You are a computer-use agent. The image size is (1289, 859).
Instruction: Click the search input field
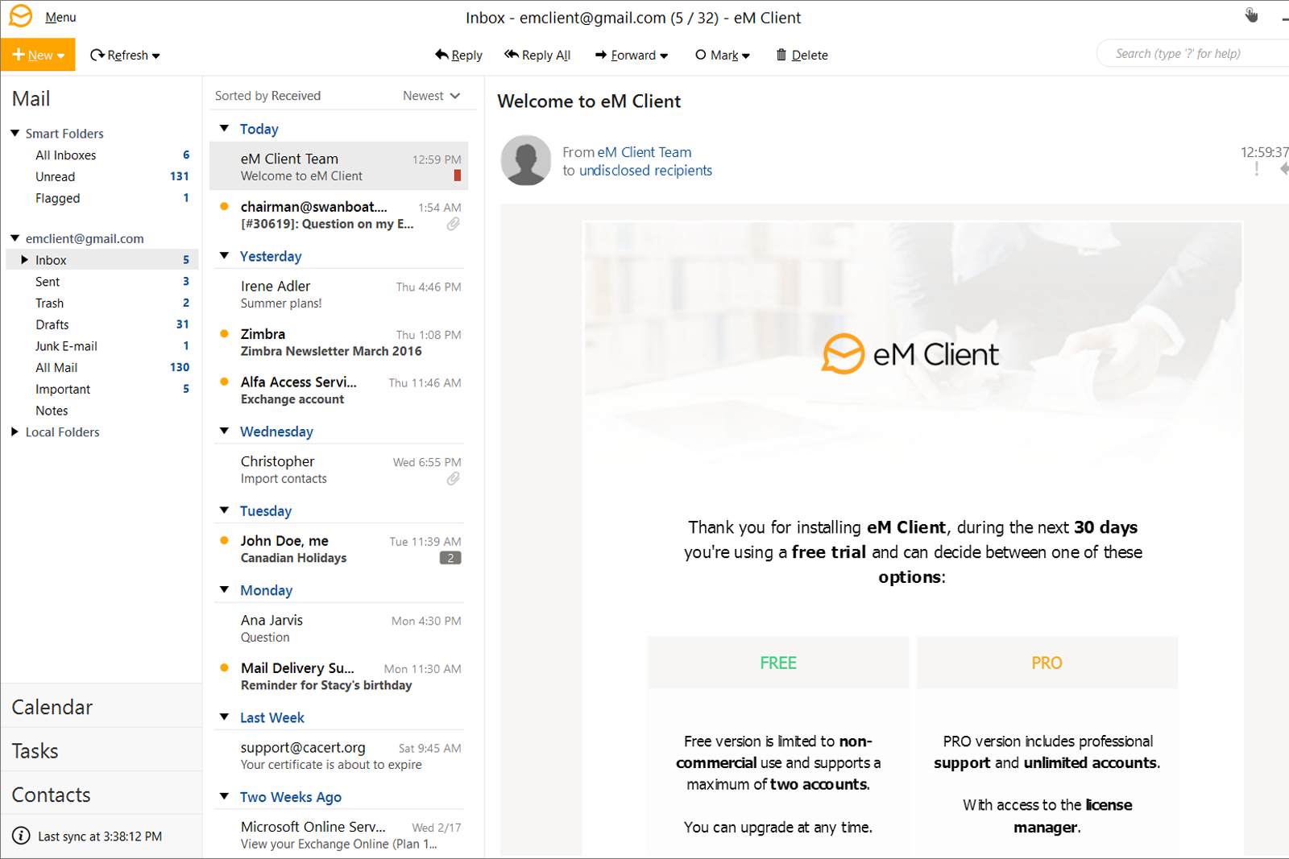(1192, 54)
